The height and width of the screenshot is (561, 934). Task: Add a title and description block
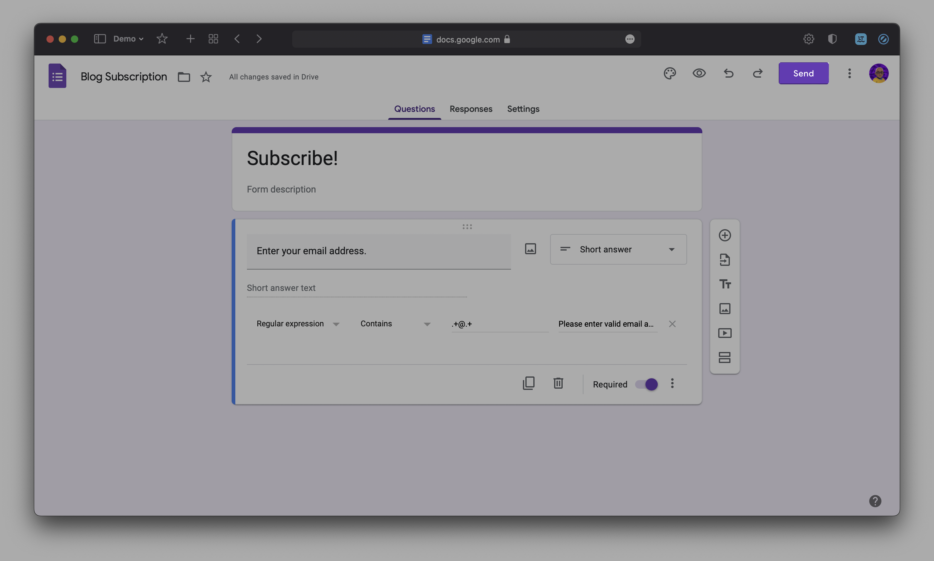click(x=725, y=284)
